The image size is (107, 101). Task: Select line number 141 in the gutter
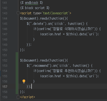click(5, 3)
